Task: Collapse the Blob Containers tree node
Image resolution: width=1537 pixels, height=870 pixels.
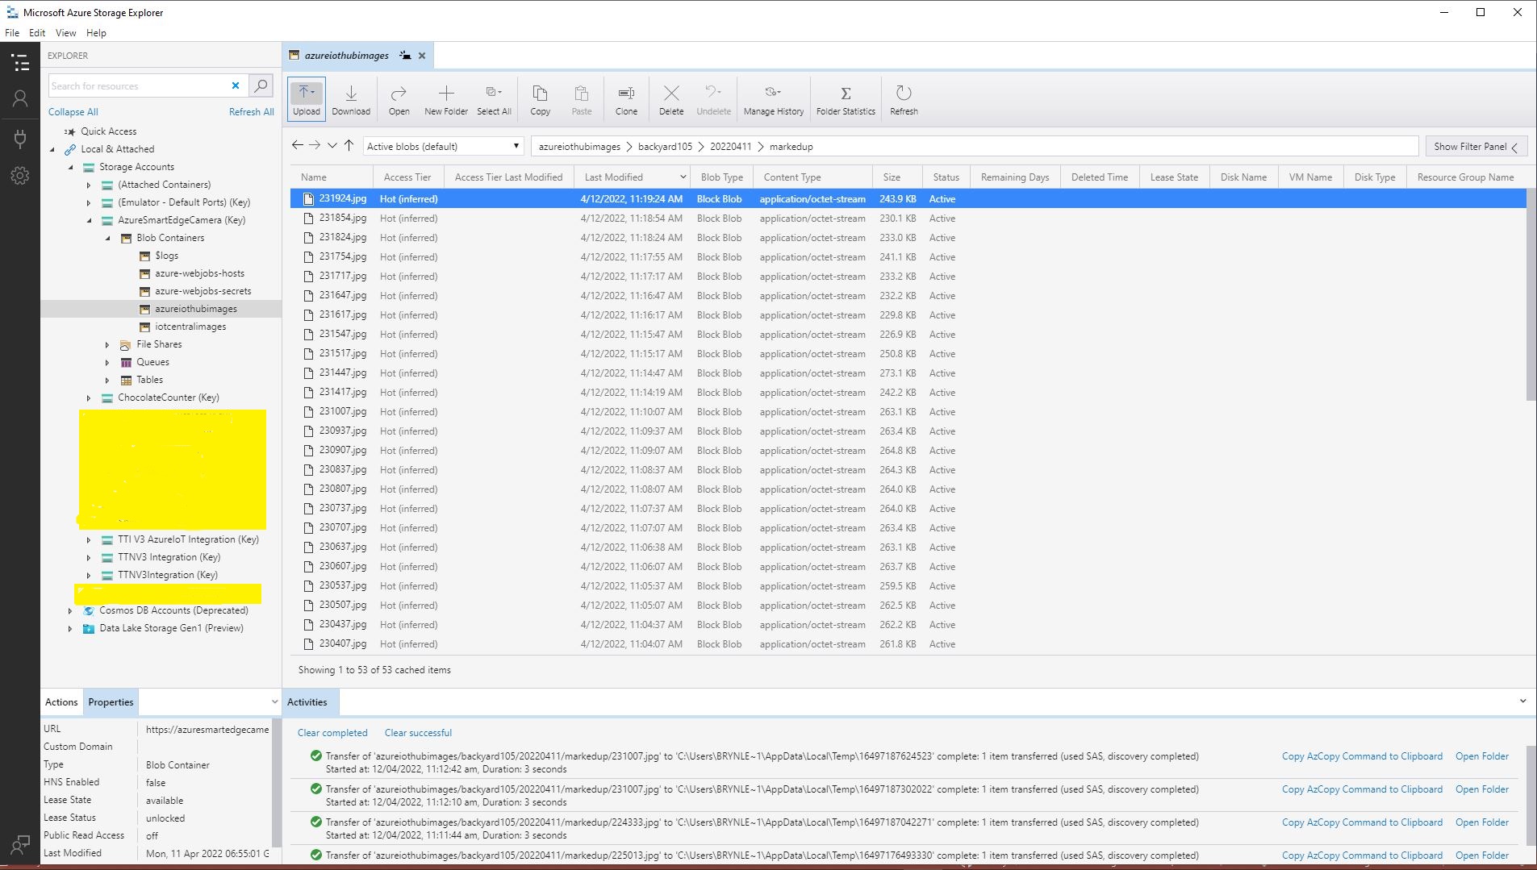Action: click(107, 238)
